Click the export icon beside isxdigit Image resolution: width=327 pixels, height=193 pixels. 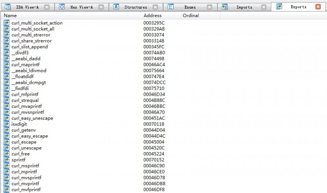[7, 124]
